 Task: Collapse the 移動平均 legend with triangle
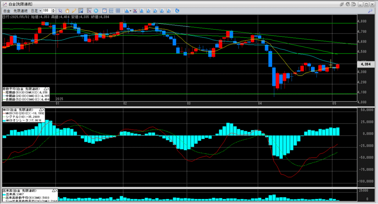tap(45, 89)
